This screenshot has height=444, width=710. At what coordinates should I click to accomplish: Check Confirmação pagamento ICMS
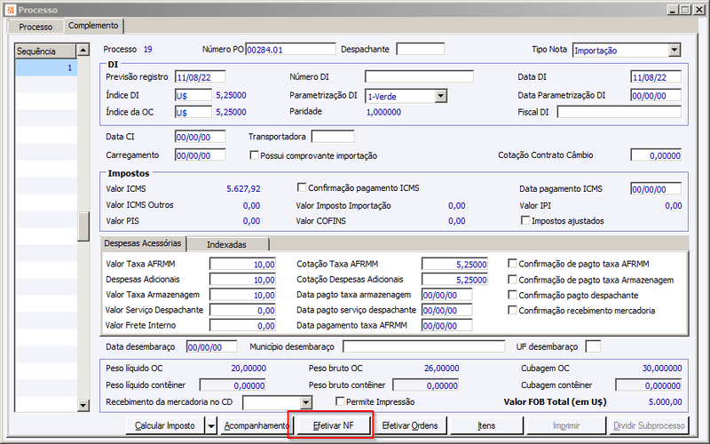(x=302, y=187)
